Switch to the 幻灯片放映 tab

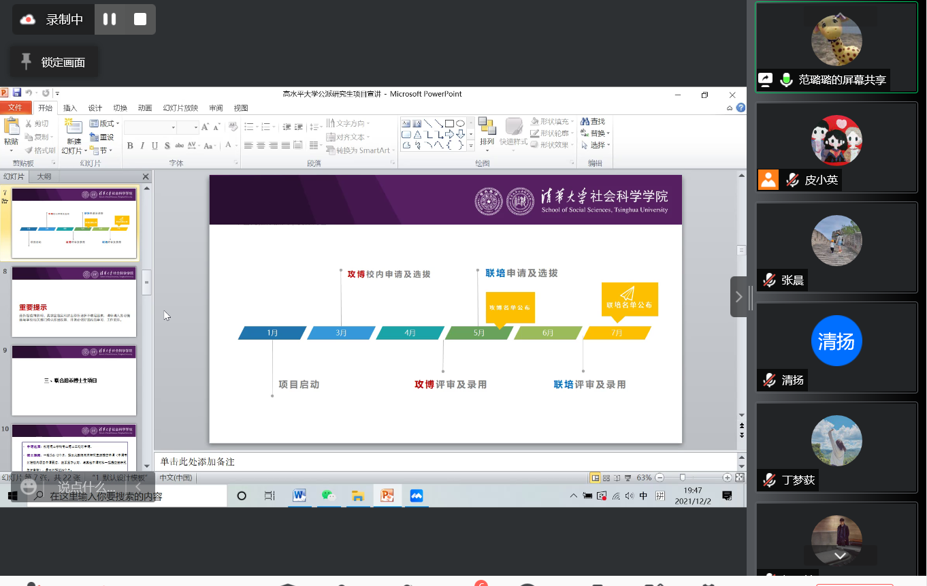point(180,108)
